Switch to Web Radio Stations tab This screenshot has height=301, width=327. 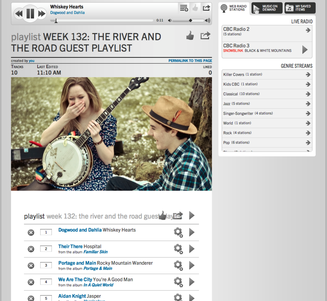coord(234,8)
